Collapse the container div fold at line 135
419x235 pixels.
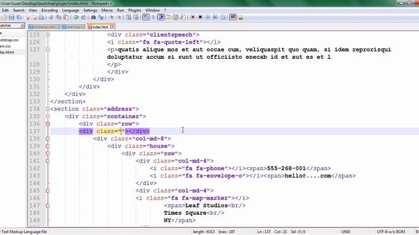coord(48,116)
